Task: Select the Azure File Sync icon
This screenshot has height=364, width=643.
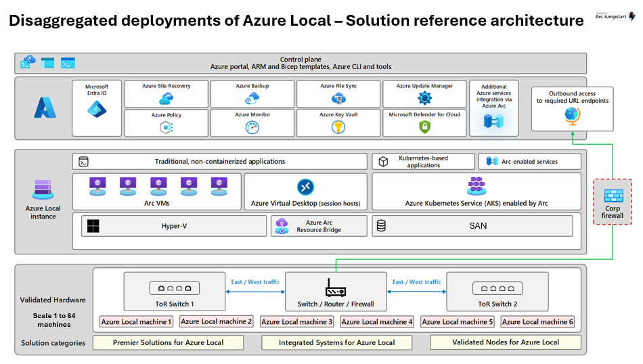Action: click(338, 98)
